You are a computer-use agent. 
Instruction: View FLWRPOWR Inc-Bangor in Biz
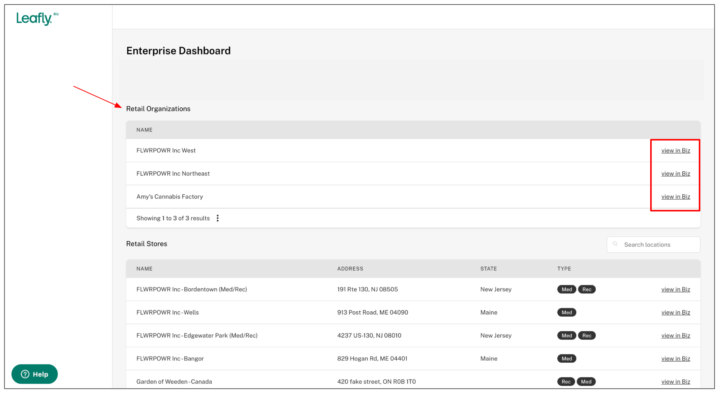(x=675, y=359)
